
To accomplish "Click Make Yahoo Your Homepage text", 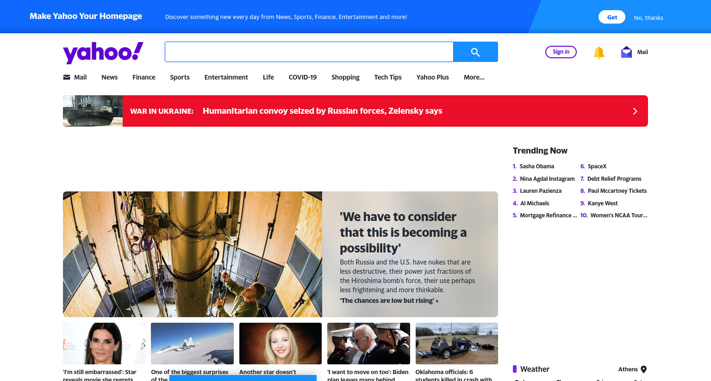I will (x=86, y=16).
